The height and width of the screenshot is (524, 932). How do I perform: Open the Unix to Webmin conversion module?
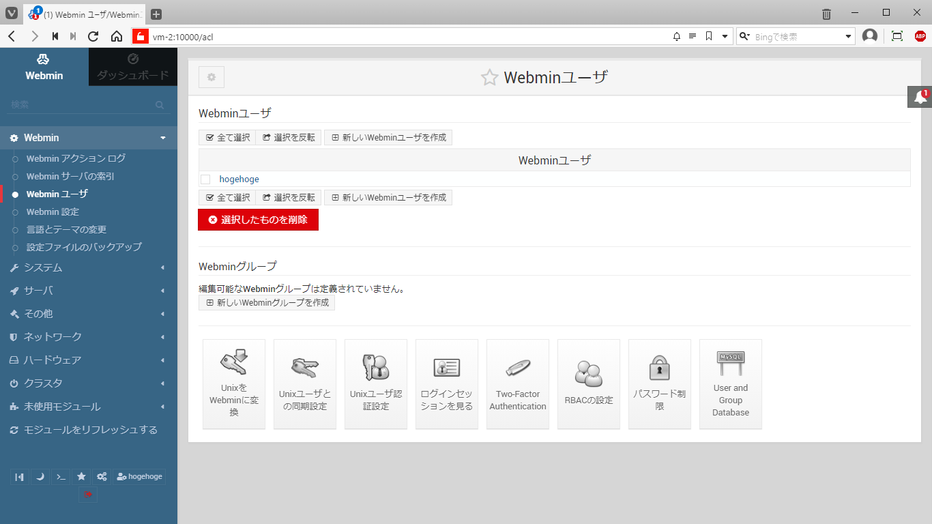pyautogui.click(x=234, y=384)
